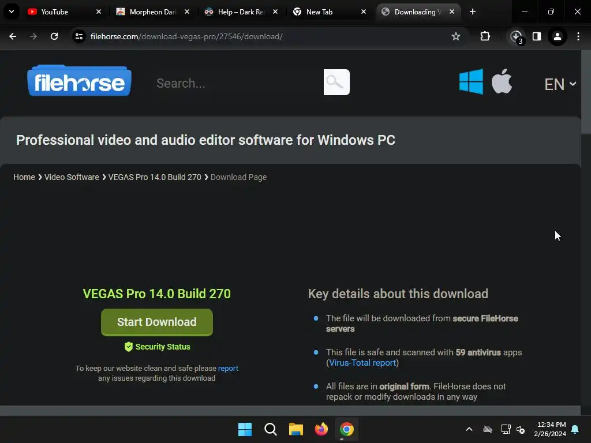Open the Video Software breadcrumb
591x443 pixels.
[x=72, y=177]
